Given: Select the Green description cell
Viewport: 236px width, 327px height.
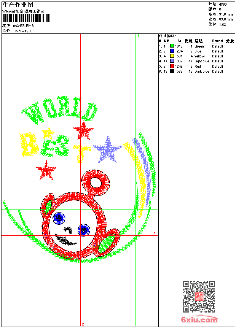Looking at the screenshot, I should coord(199,46).
